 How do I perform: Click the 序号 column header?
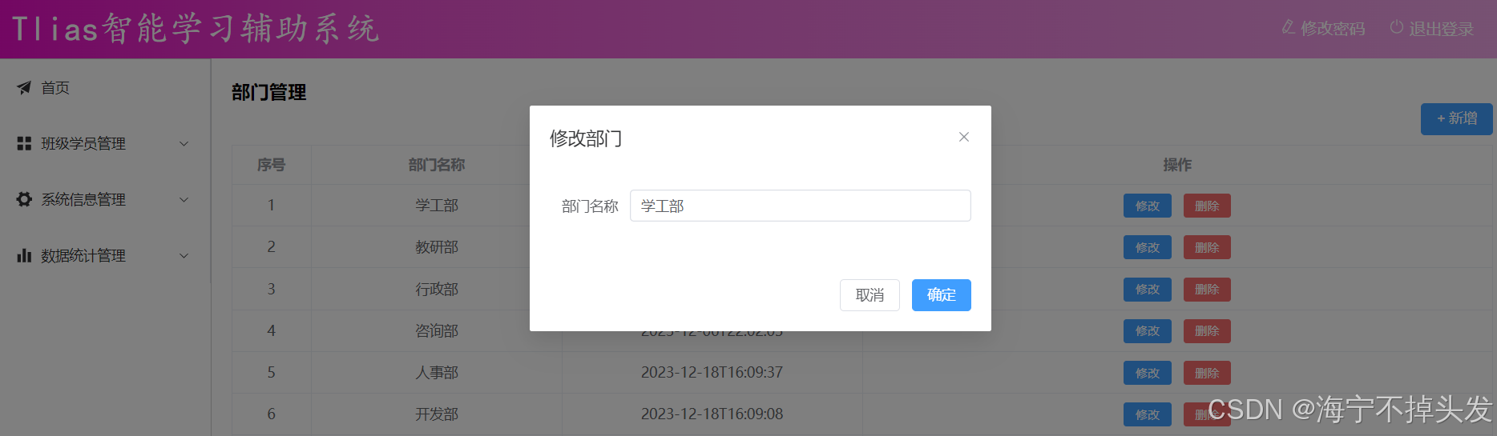tap(271, 165)
